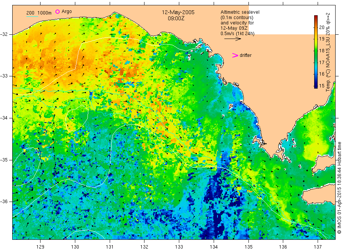This screenshot has height=252, width=344.
Task: Click the cyan 200m contour legend line
Action: (32, 16)
